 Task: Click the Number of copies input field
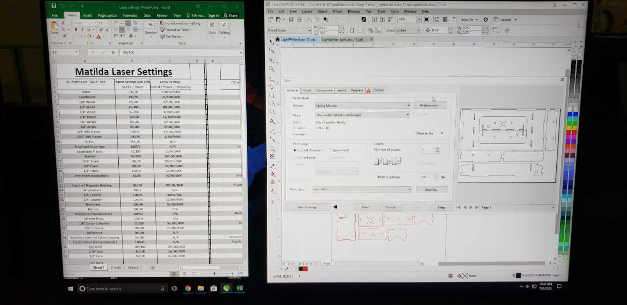point(428,150)
